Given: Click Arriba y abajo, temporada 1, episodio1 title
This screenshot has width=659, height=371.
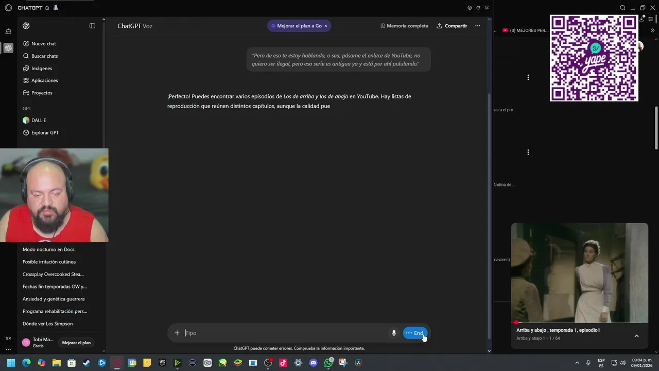Looking at the screenshot, I should coord(558,330).
